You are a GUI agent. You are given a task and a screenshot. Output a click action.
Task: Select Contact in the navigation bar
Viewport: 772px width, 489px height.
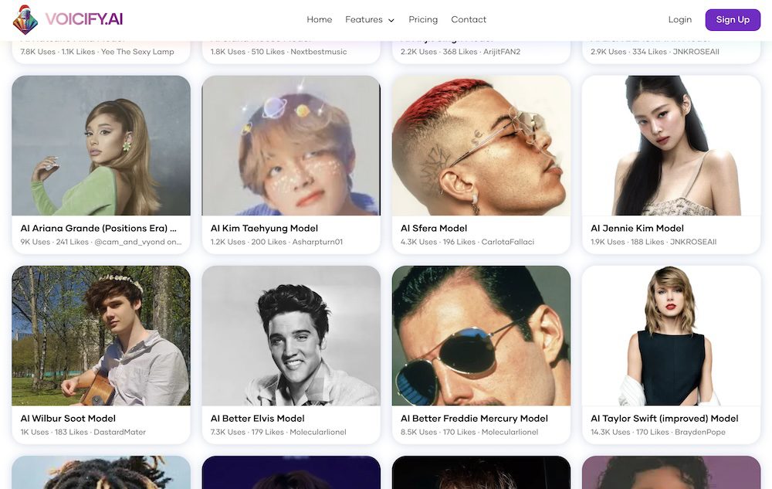pos(469,19)
